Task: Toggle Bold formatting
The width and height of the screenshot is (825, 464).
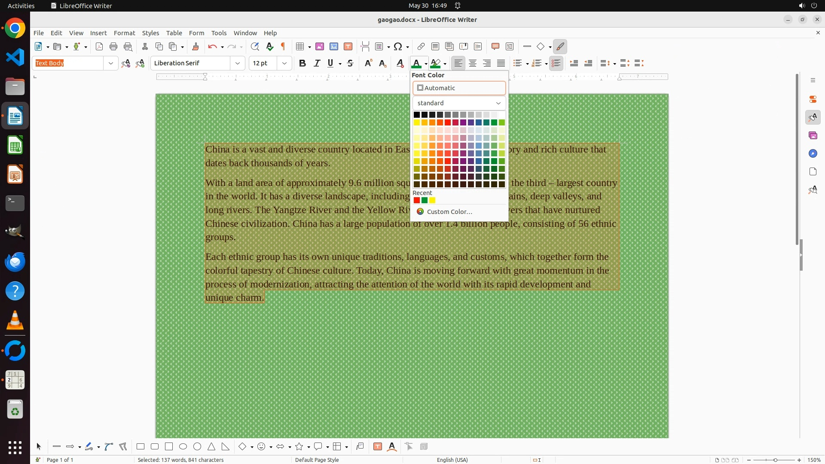Action: click(x=302, y=64)
